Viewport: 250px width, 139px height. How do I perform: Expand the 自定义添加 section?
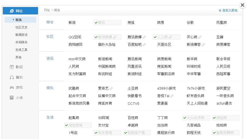click(x=228, y=10)
